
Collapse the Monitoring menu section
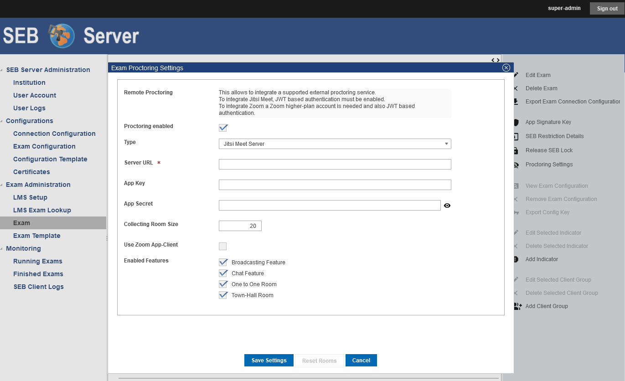click(x=3, y=249)
